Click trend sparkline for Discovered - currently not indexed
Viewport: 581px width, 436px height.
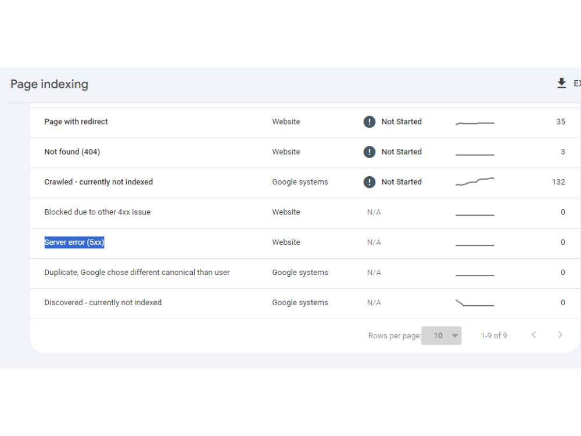pyautogui.click(x=475, y=302)
